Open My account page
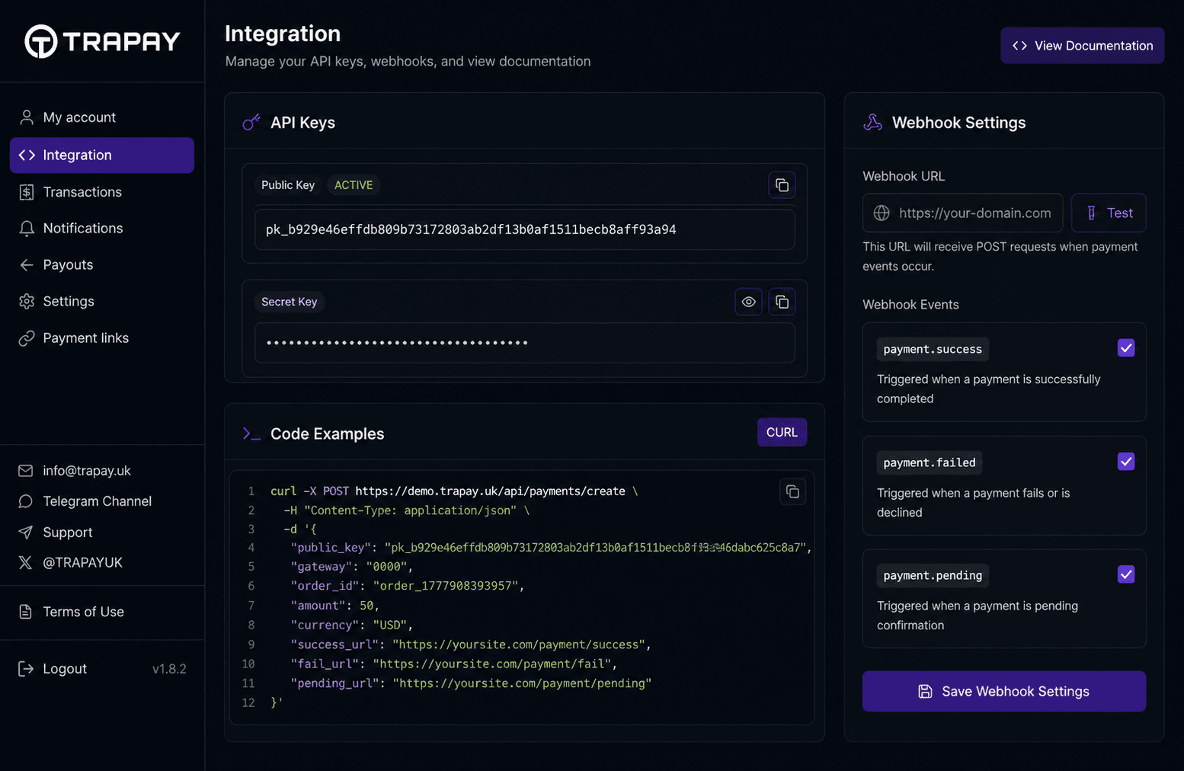 pyautogui.click(x=102, y=117)
